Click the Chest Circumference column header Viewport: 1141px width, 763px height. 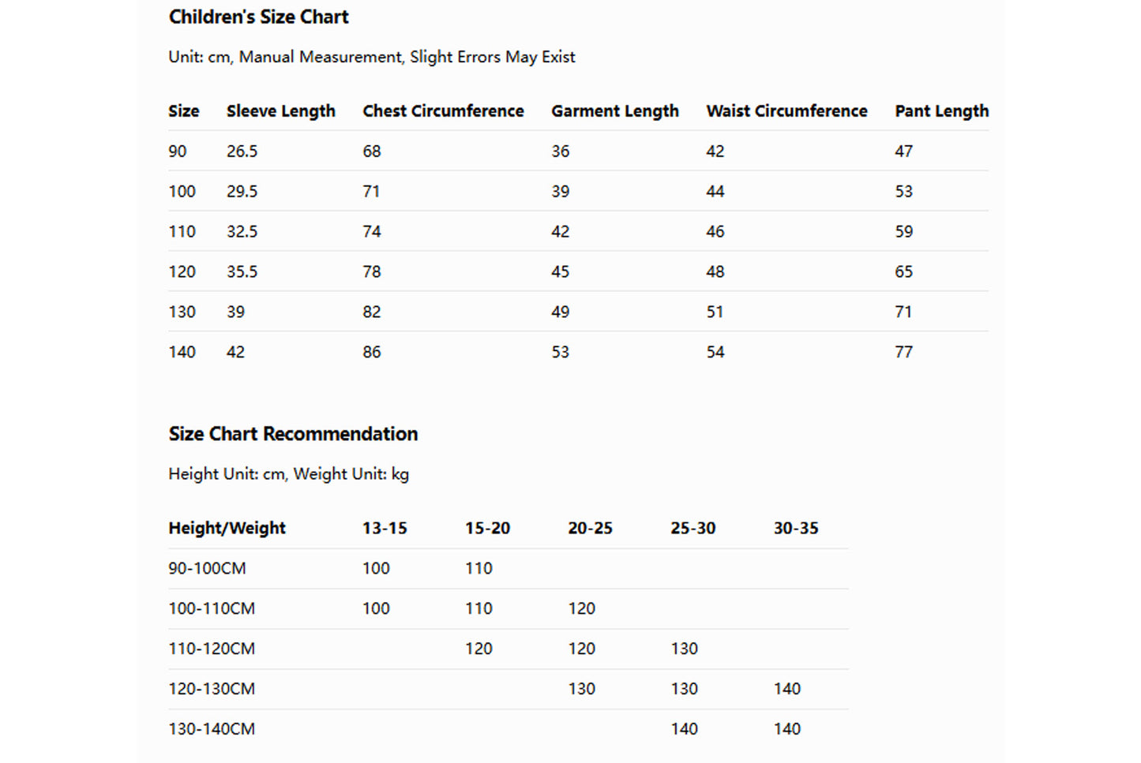443,111
